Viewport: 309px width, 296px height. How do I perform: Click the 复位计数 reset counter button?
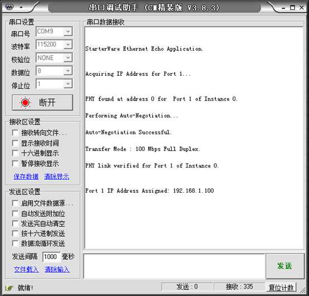tap(281, 288)
